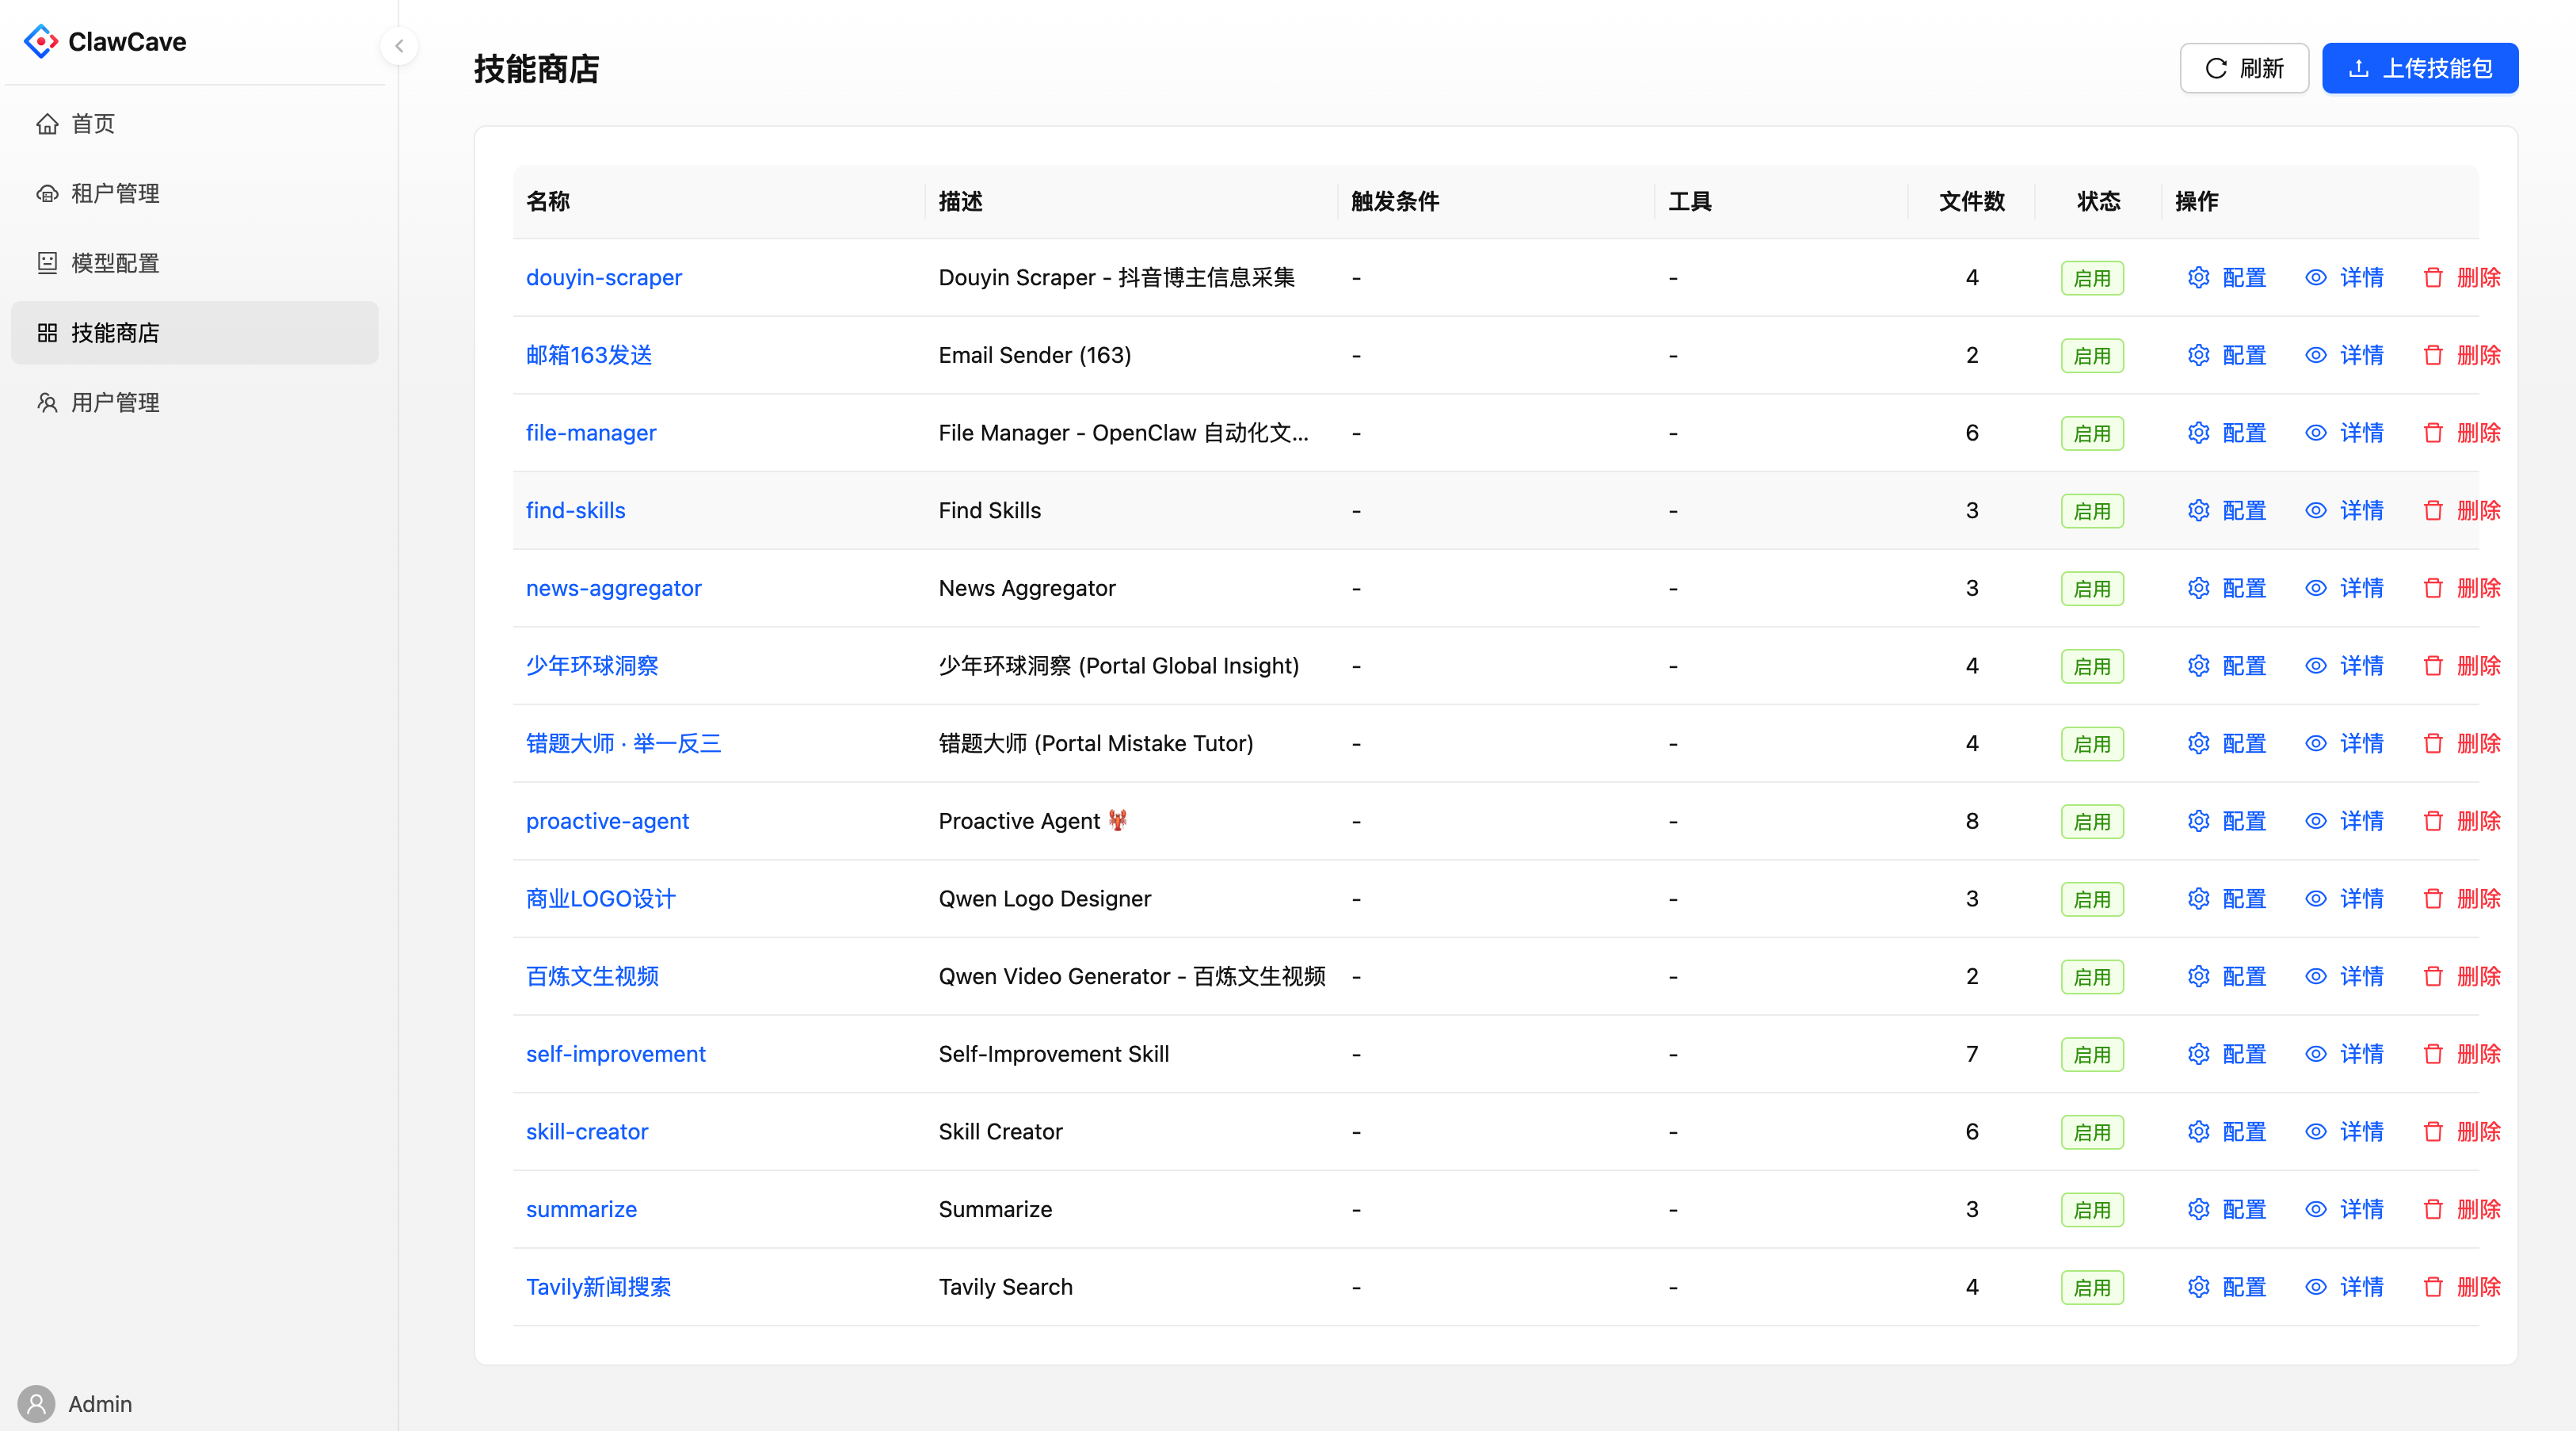Open 详情 eye icon for skill-creator

2315,1132
